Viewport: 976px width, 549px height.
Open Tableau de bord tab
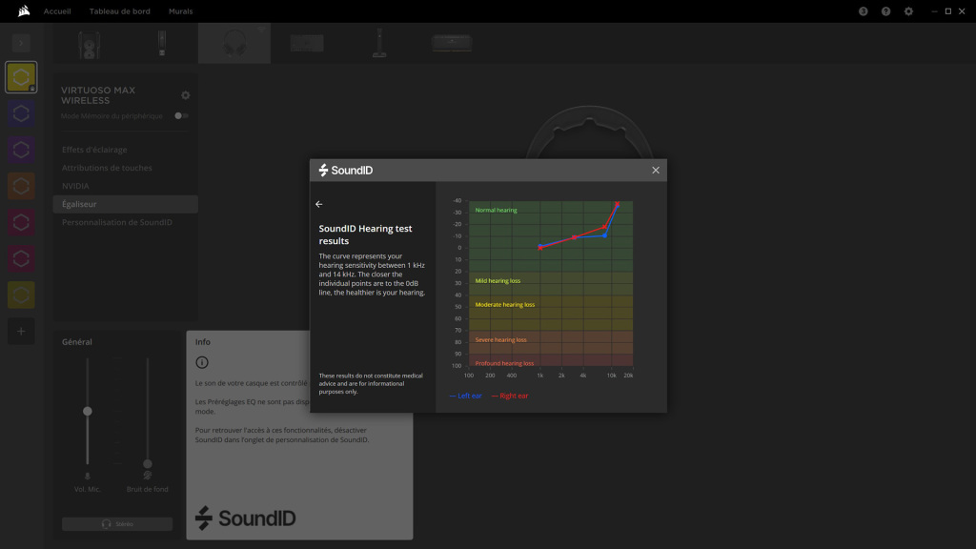[x=119, y=11]
